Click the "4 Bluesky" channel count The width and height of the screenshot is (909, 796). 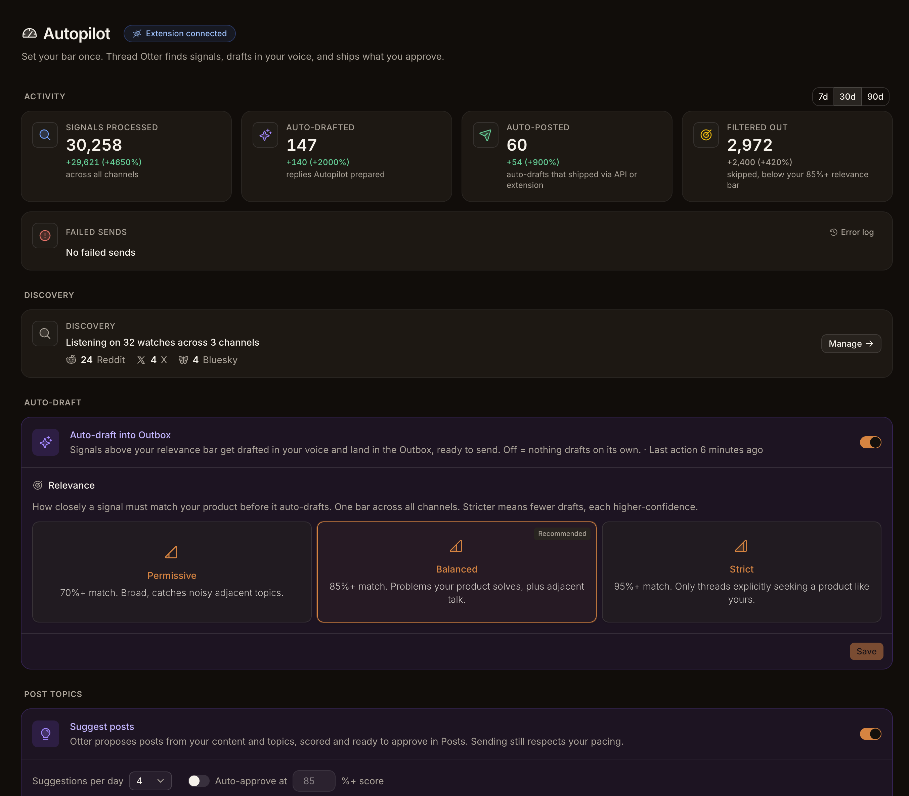[x=208, y=360]
